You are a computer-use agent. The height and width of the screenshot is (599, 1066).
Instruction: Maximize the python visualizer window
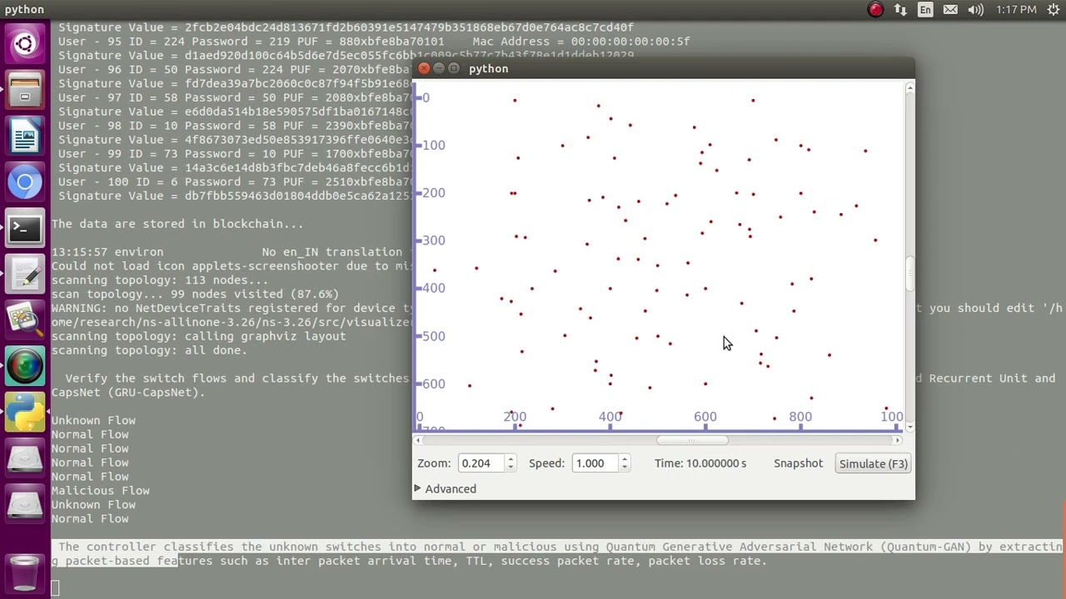[x=454, y=68]
